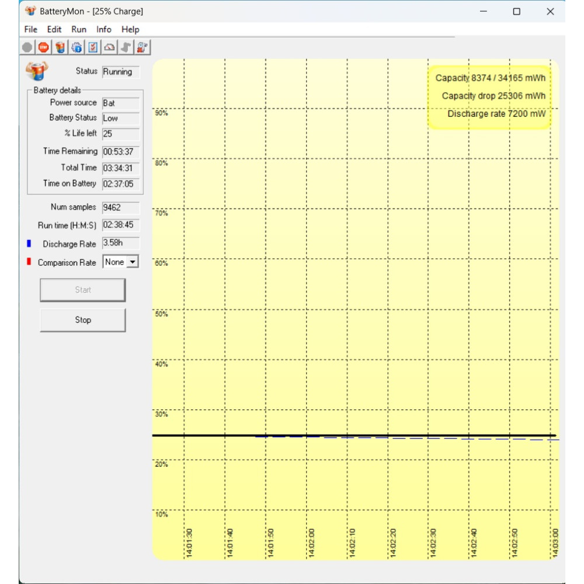Image resolution: width=584 pixels, height=584 pixels.
Task: Click the red checklist toolbar icon
Action: point(93,47)
